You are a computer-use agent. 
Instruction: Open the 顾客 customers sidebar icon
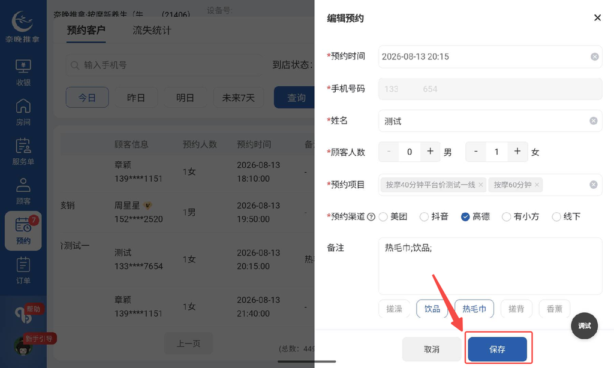[x=23, y=191]
